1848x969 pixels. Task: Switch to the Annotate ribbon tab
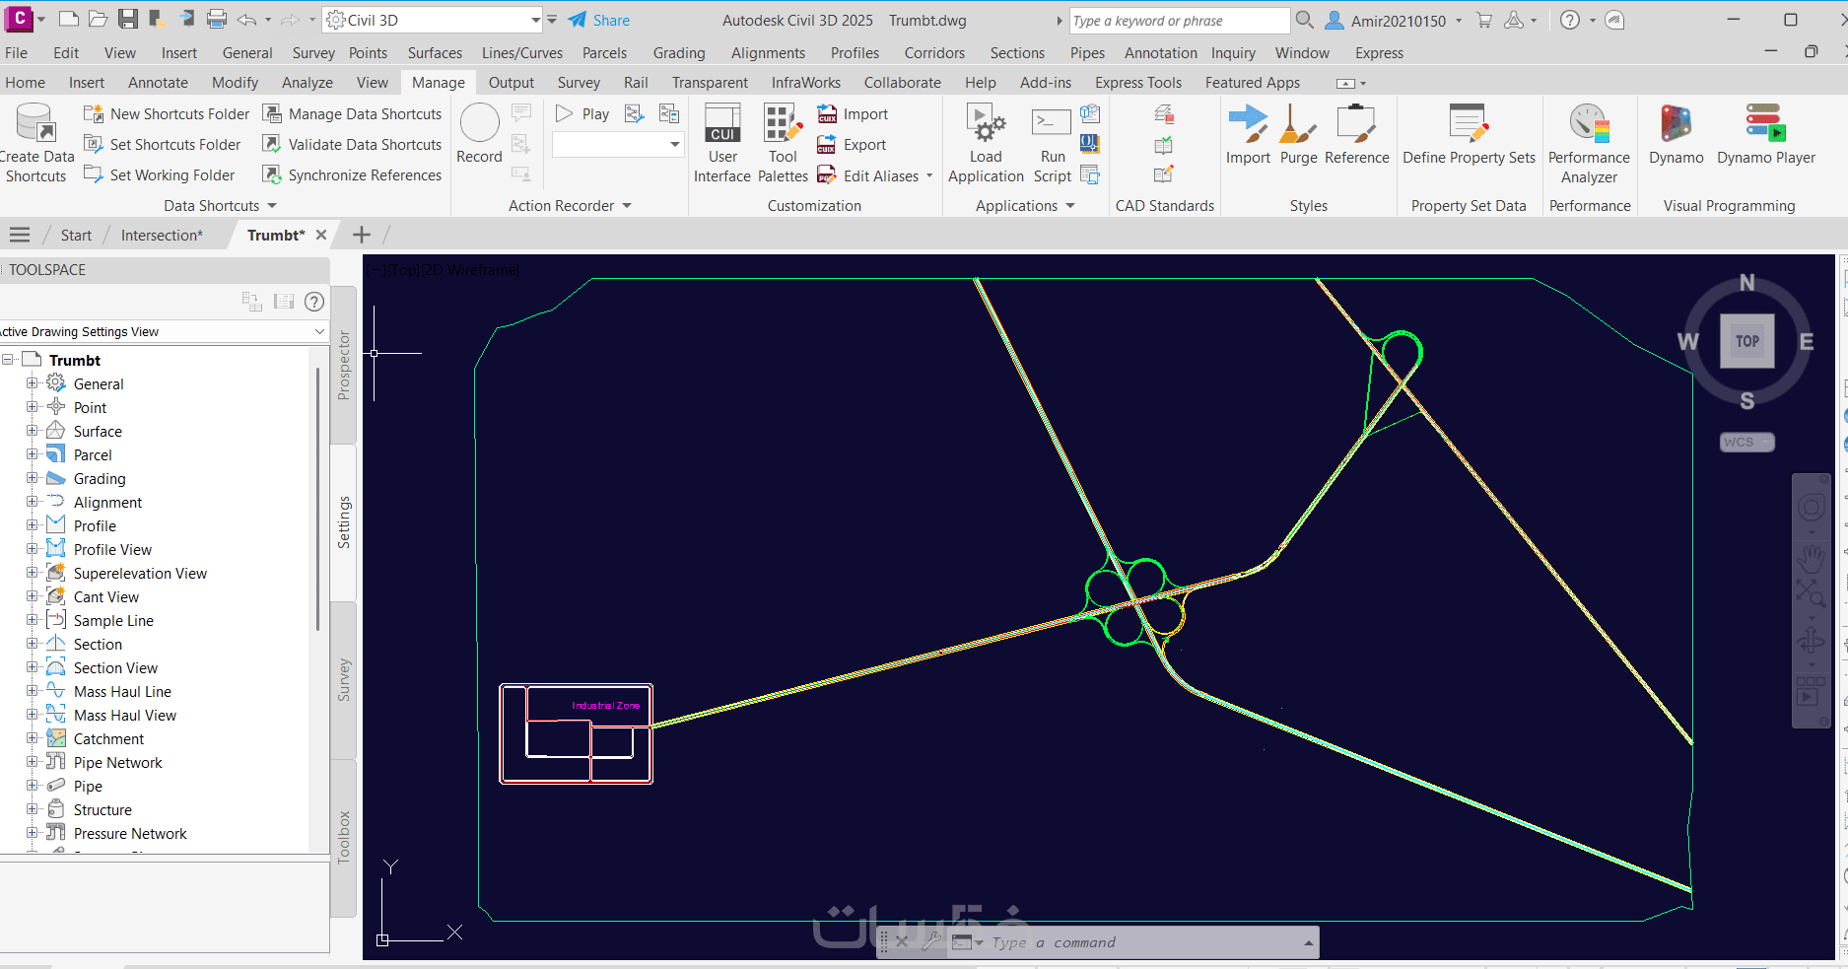[x=158, y=83]
